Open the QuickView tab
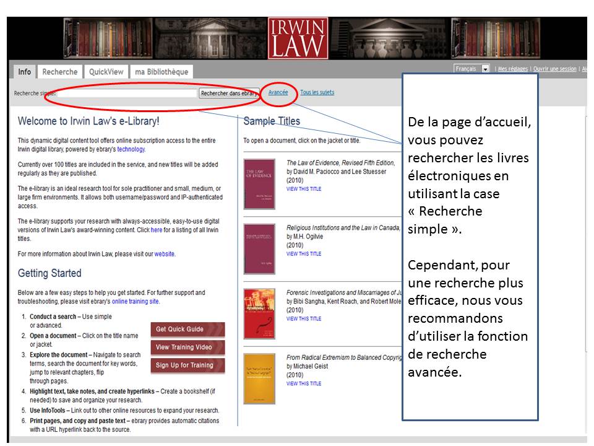594x446 pixels. click(106, 72)
